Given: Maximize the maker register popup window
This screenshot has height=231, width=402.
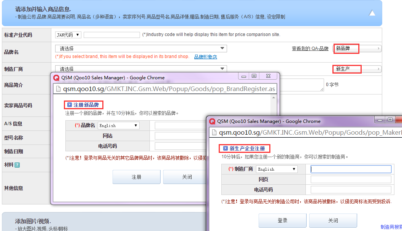Looking at the screenshot, I should (390, 120).
